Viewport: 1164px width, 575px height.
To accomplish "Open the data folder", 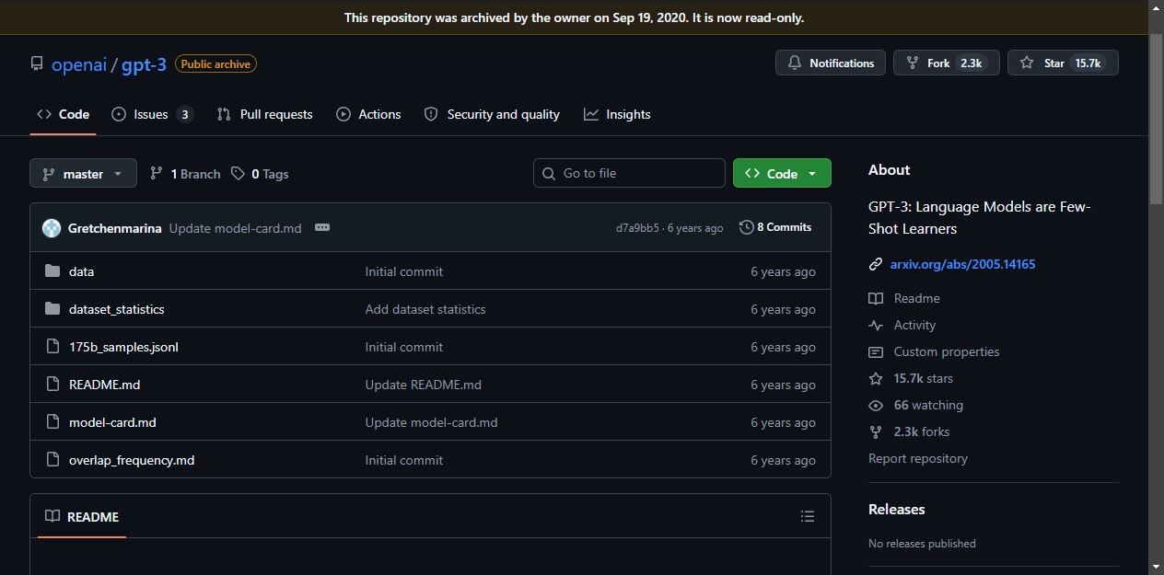I will (x=81, y=271).
